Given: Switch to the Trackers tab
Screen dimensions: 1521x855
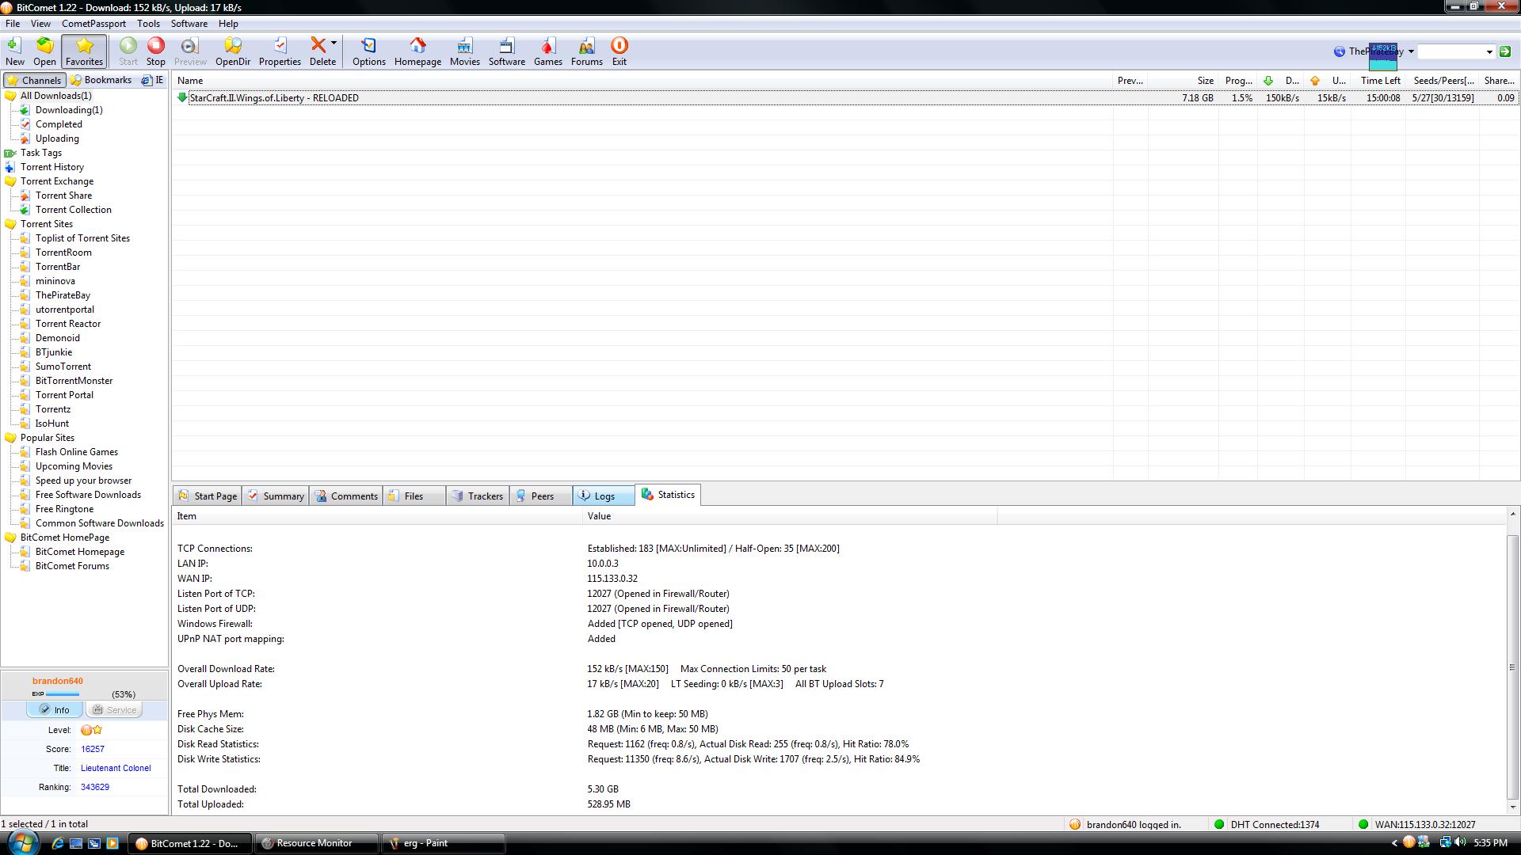Looking at the screenshot, I should pyautogui.click(x=478, y=496).
